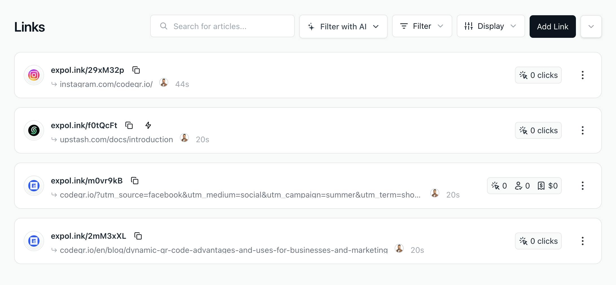Expand the Filter with AI dropdown
616x285 pixels.
343,27
